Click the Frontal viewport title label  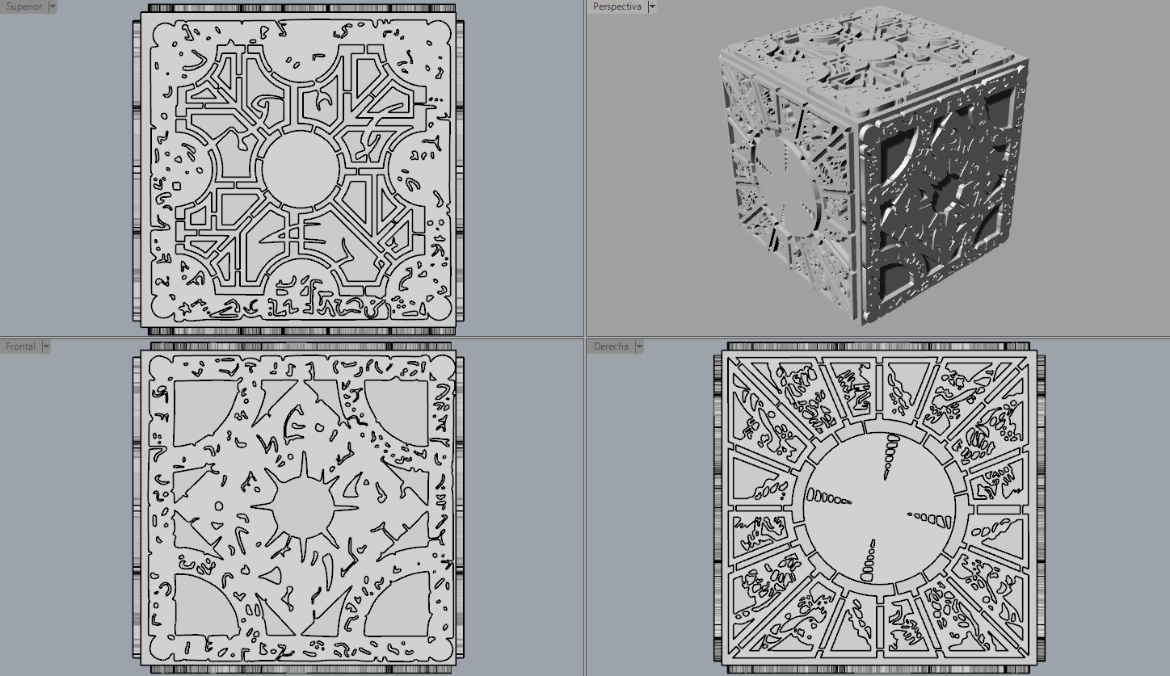click(x=21, y=346)
